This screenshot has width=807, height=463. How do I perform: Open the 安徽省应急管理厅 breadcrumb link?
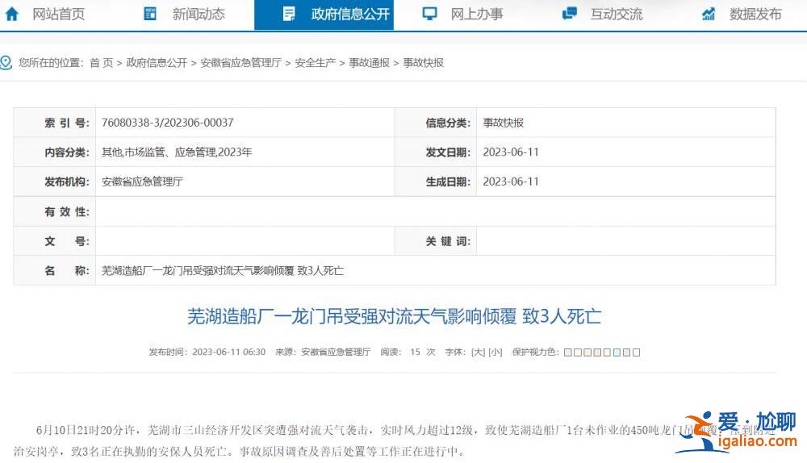pyautogui.click(x=240, y=63)
